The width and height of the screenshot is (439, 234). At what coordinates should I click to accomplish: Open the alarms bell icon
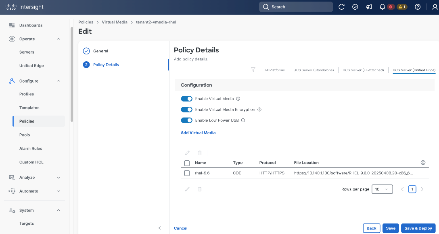382,7
